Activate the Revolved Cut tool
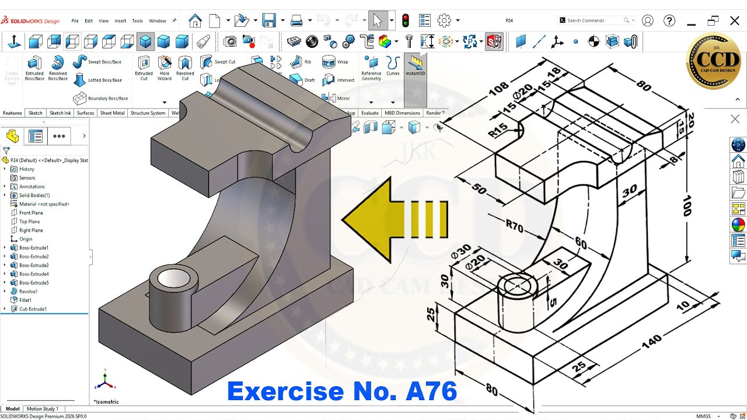747x420 pixels. (x=185, y=68)
